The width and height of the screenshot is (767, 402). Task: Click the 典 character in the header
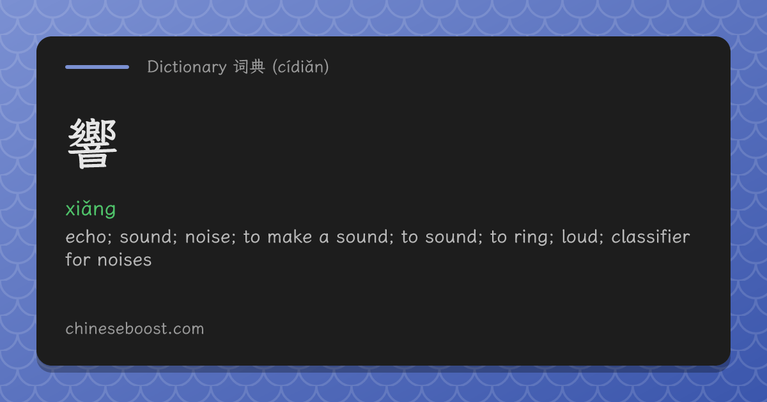coord(258,67)
